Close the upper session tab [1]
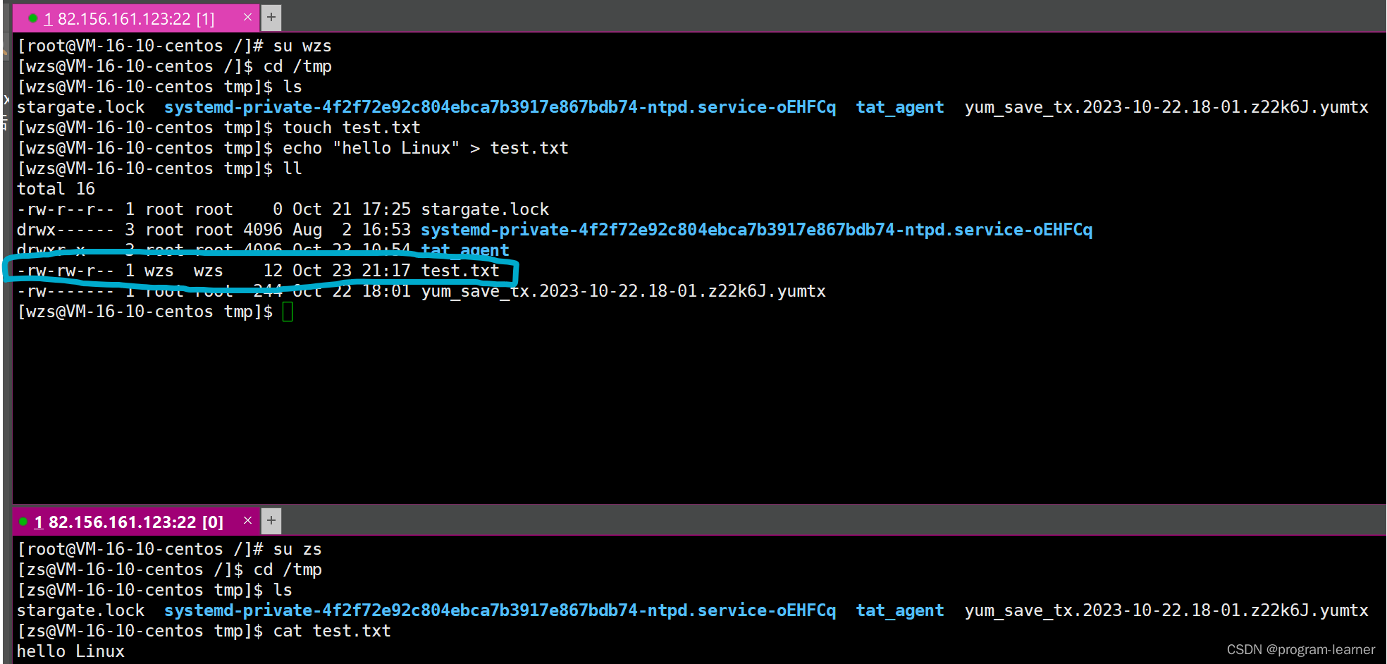The height and width of the screenshot is (664, 1387). [247, 18]
